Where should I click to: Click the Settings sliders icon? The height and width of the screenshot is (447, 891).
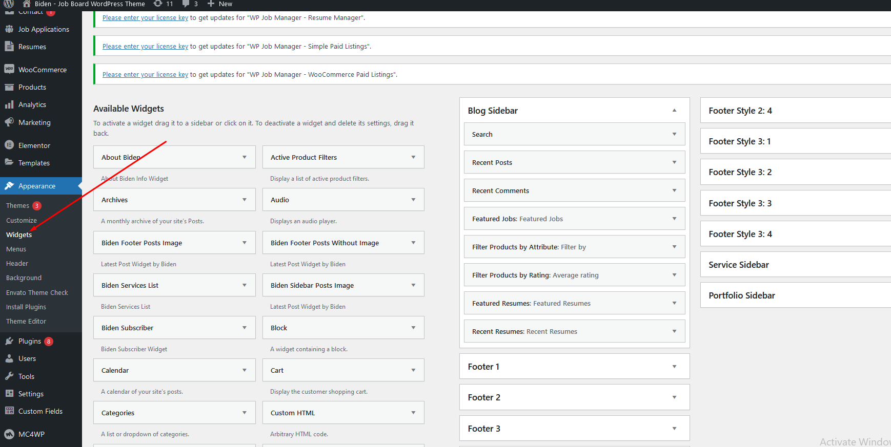point(9,394)
